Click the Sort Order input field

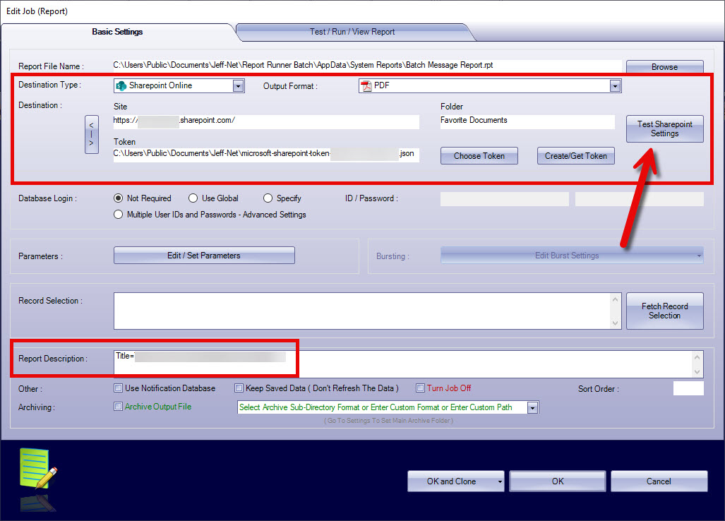coord(688,388)
